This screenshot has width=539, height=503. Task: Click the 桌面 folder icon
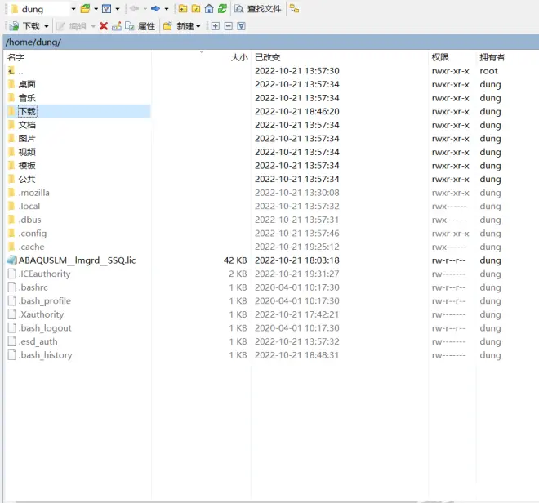pyautogui.click(x=11, y=84)
